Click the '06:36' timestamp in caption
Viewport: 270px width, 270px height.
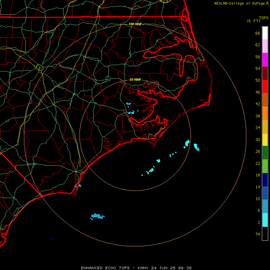pyautogui.click(x=185, y=268)
